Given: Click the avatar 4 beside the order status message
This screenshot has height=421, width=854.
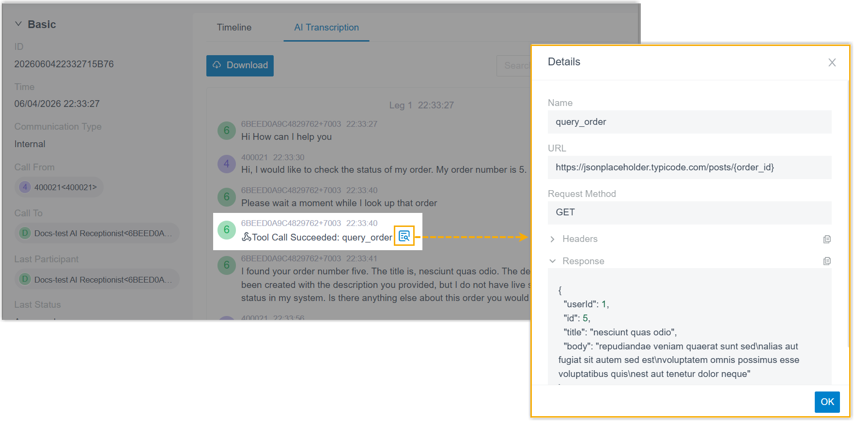Looking at the screenshot, I should [226, 164].
